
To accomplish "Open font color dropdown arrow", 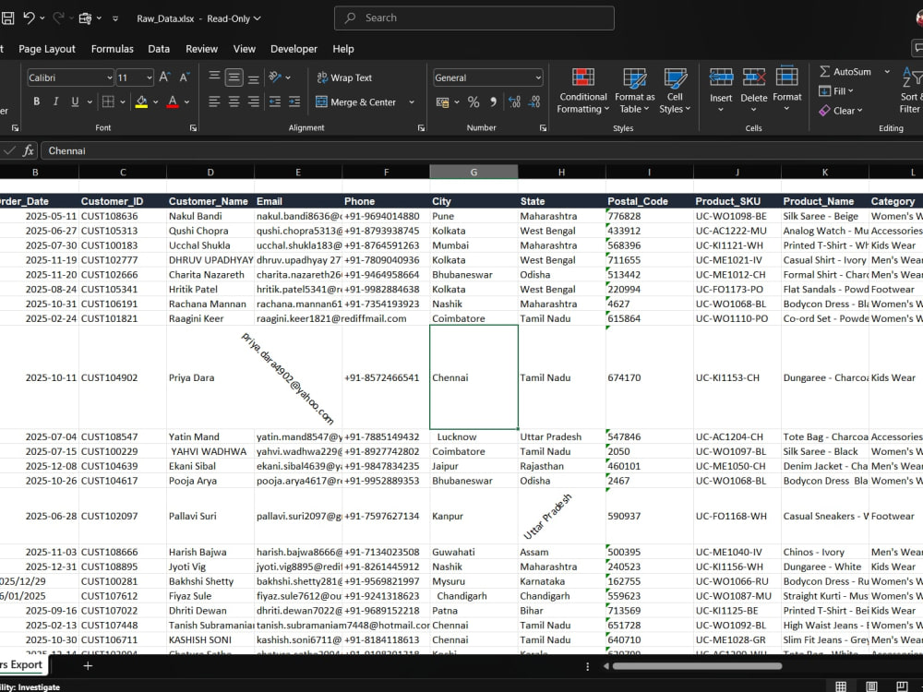I will (186, 101).
